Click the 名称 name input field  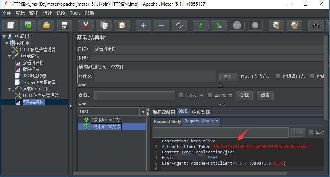[x=208, y=49]
